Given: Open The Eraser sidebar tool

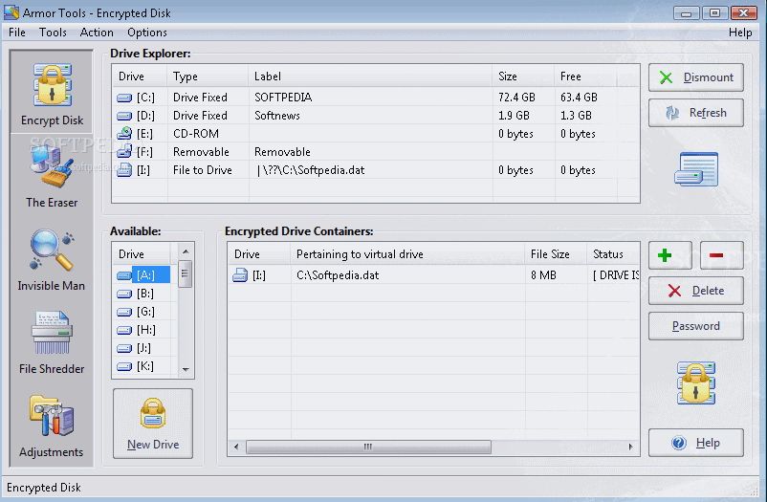Looking at the screenshot, I should 52,177.
